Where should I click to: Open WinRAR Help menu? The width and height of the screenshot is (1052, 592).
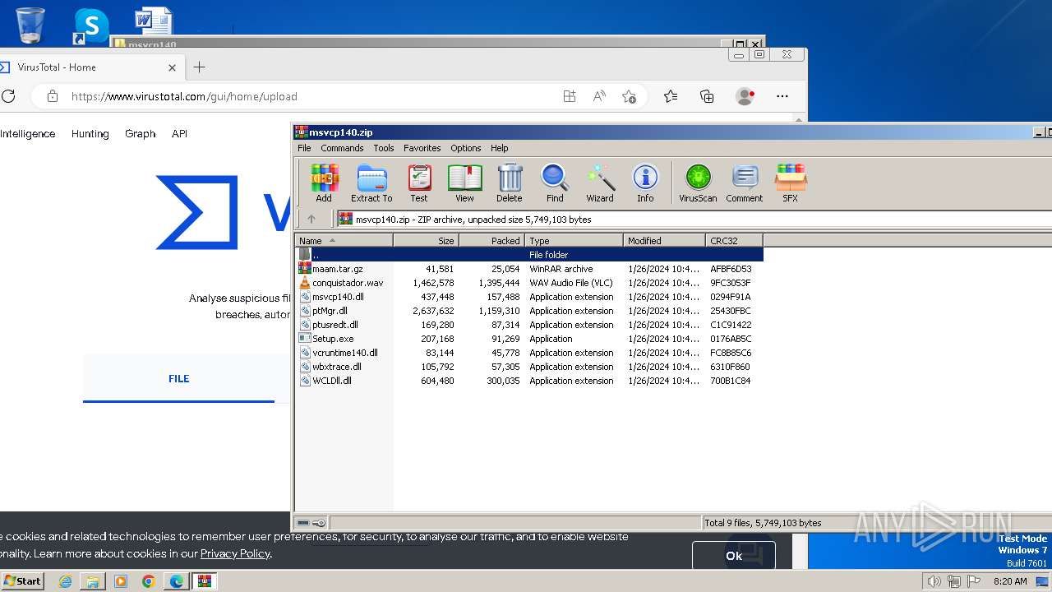click(x=500, y=148)
